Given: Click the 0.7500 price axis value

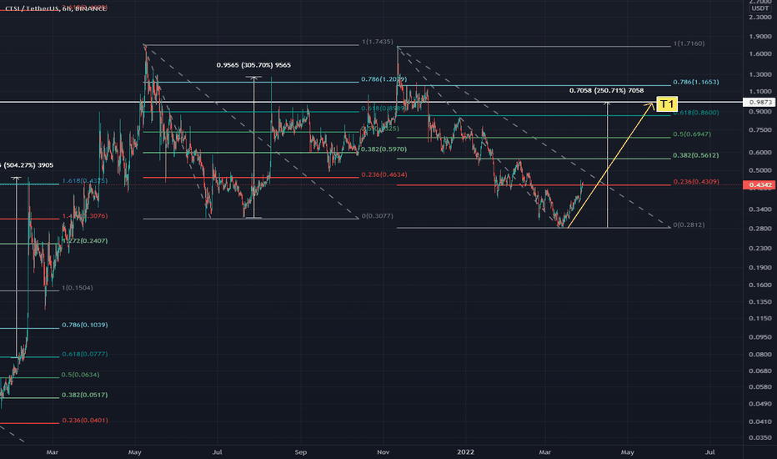Looking at the screenshot, I should pyautogui.click(x=760, y=130).
